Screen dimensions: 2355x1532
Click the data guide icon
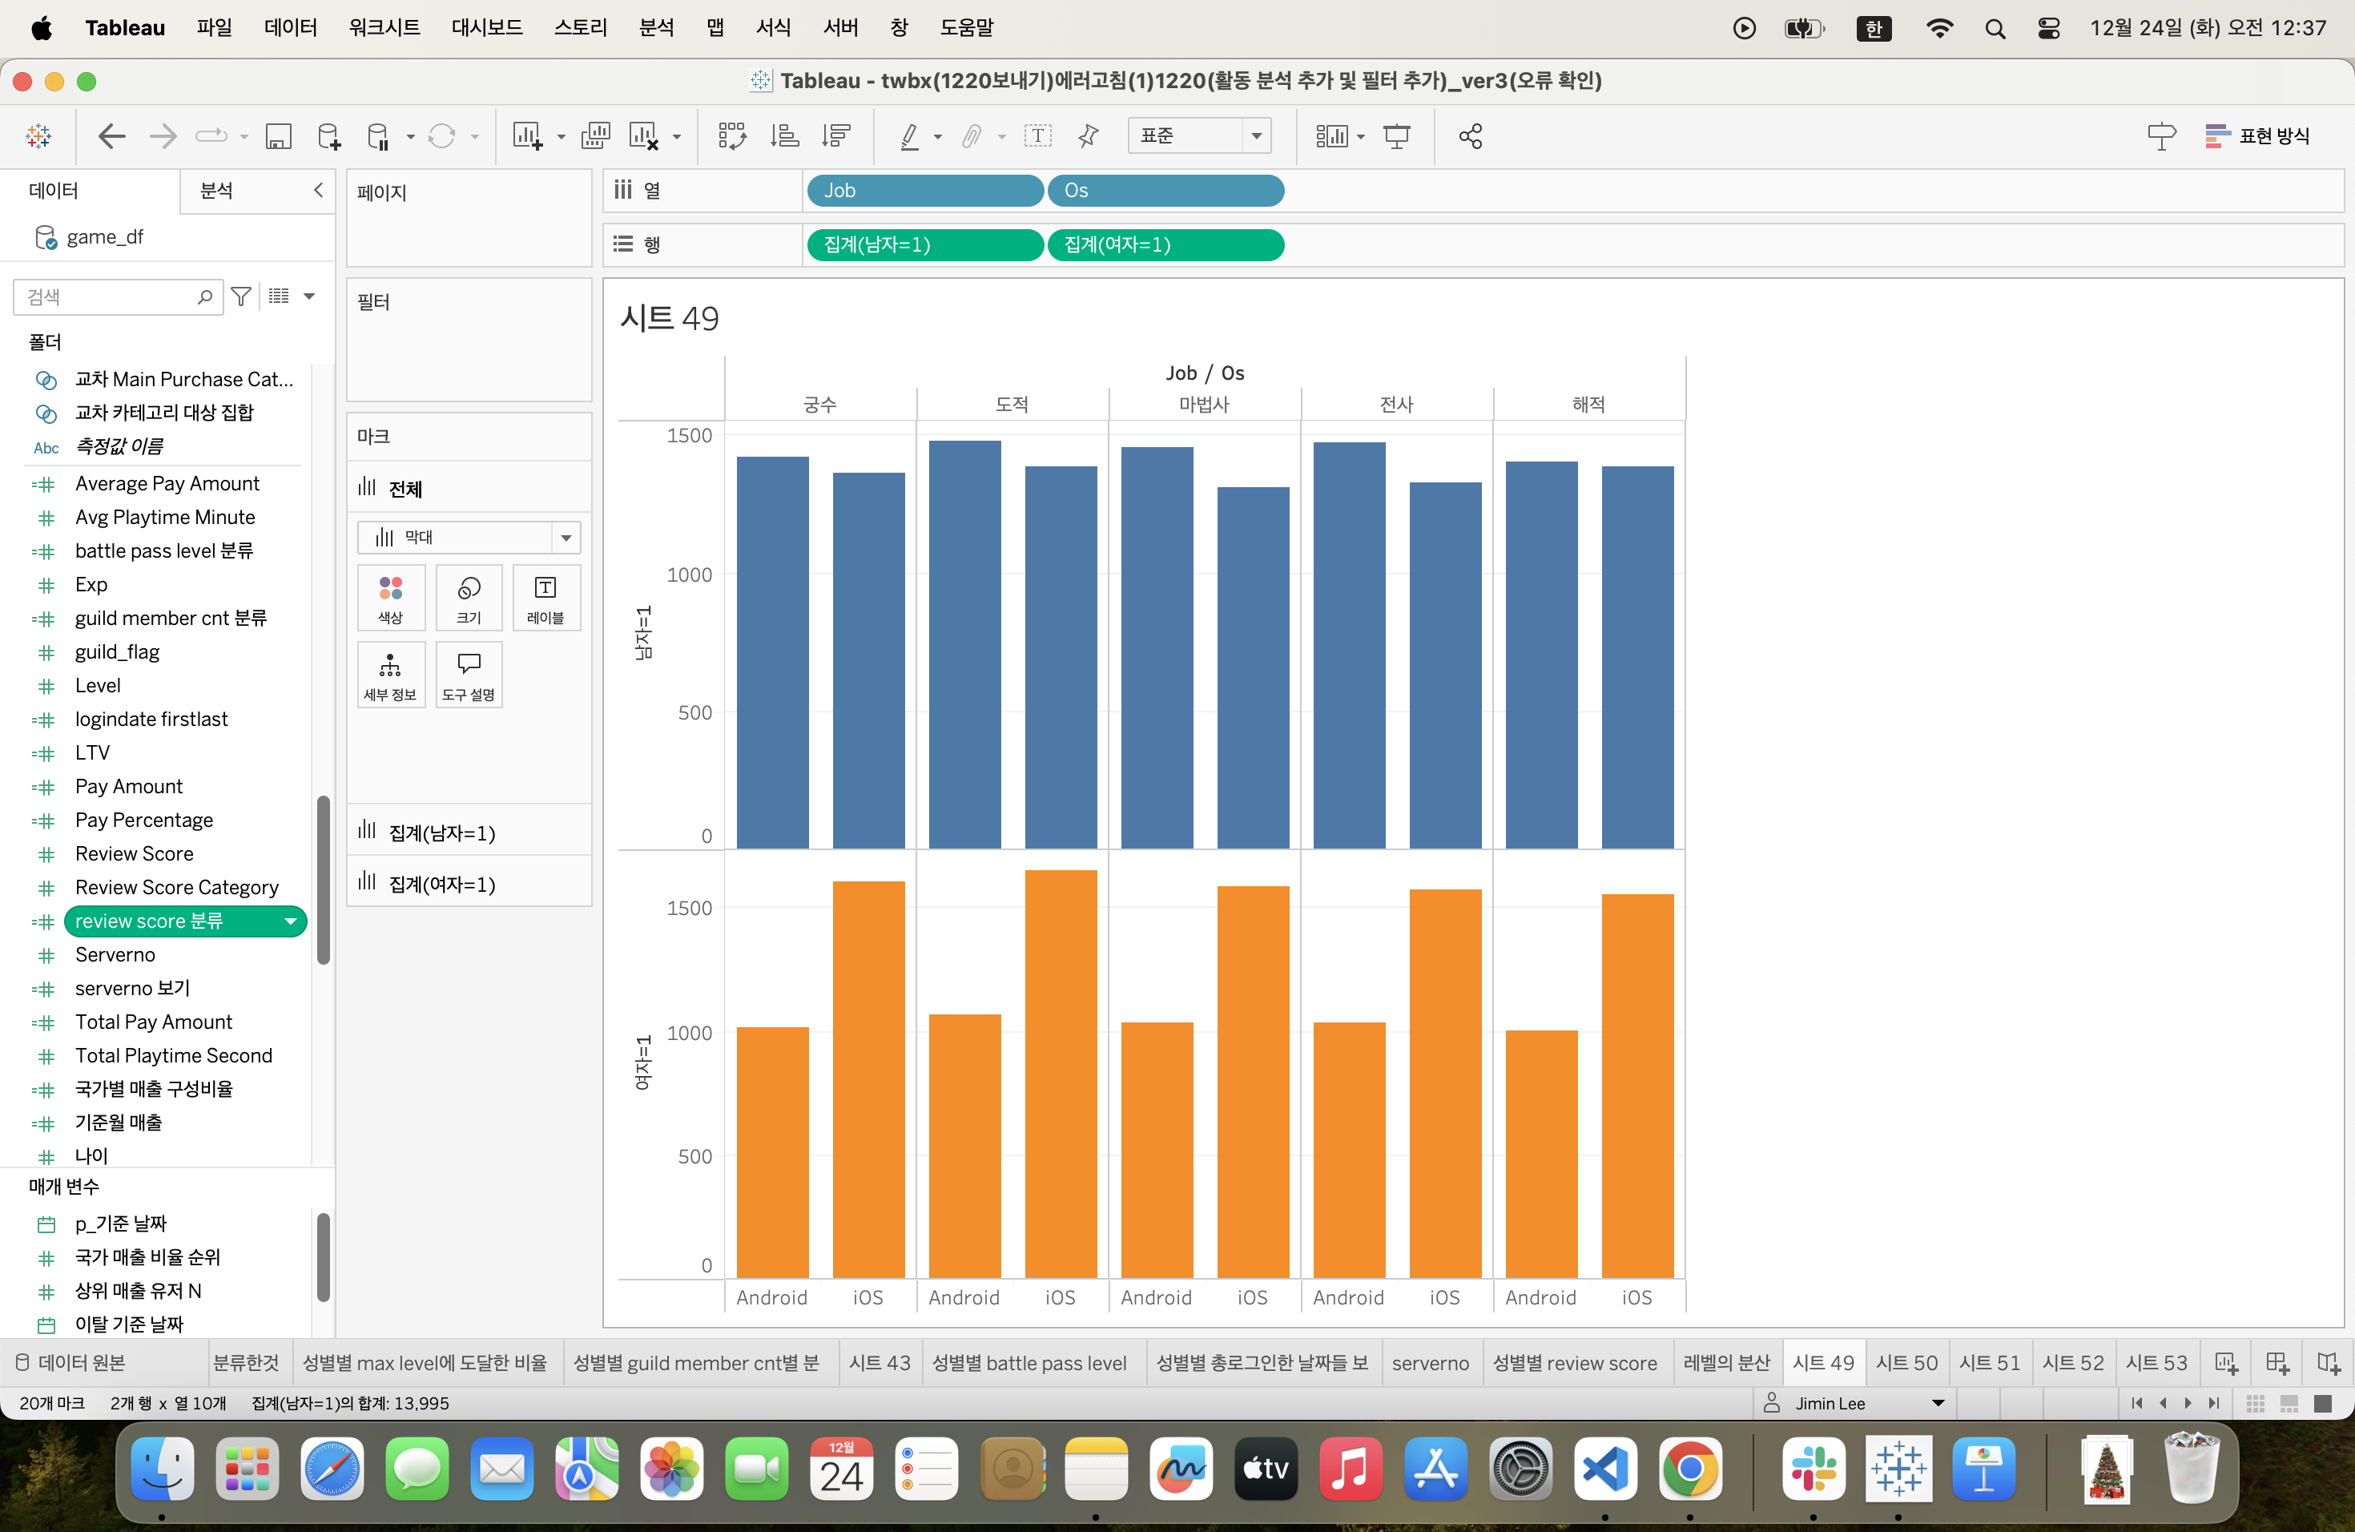(x=2162, y=135)
